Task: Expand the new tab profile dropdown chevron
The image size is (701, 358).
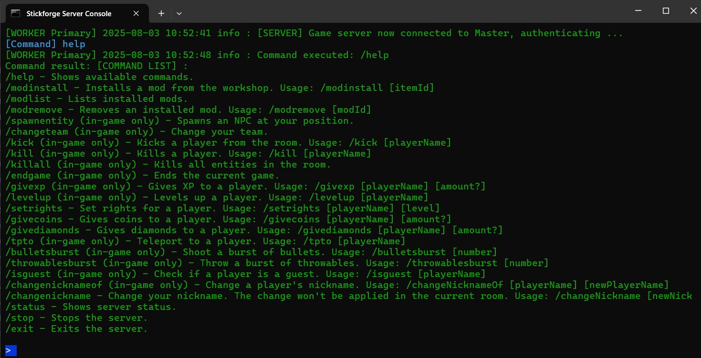Action: click(179, 13)
